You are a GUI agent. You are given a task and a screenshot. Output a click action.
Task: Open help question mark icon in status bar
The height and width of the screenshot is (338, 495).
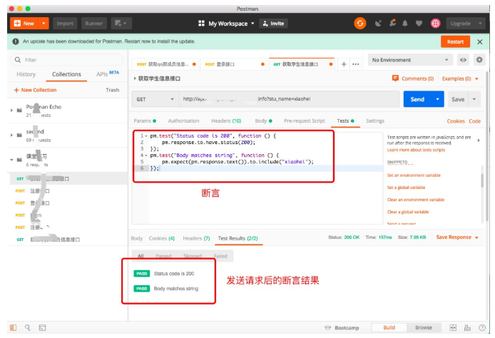click(482, 327)
